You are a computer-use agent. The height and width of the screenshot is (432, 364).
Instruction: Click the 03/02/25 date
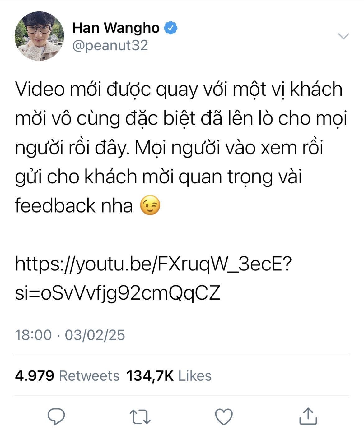coord(95,335)
